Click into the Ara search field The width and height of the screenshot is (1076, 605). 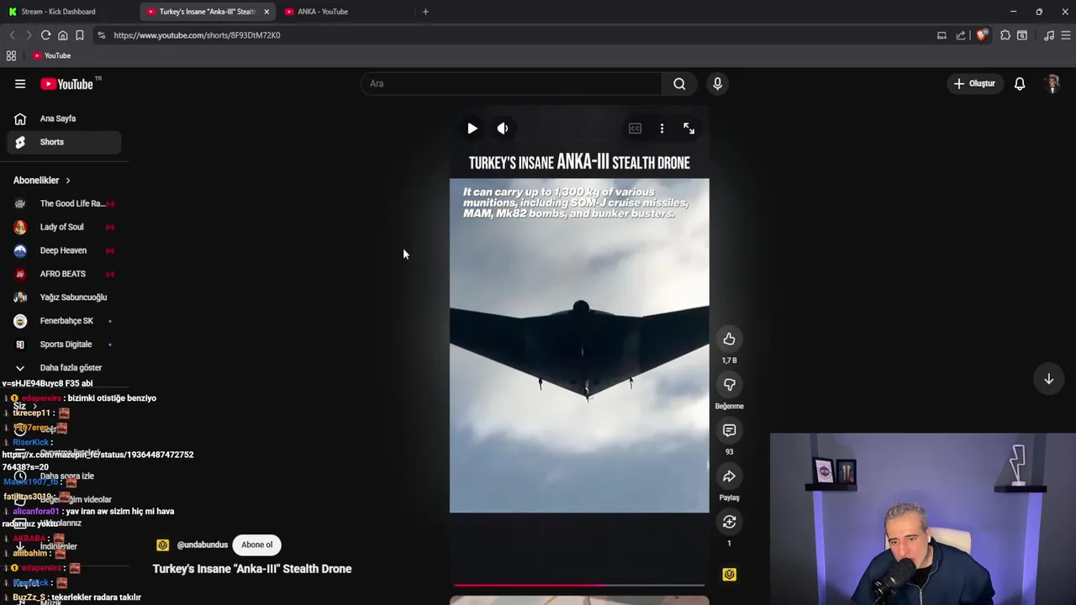(511, 83)
